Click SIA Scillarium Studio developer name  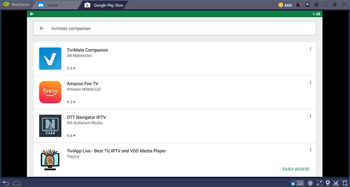coord(84,123)
